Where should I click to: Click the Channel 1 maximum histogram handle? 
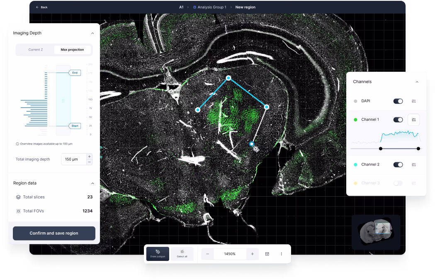pos(418,149)
